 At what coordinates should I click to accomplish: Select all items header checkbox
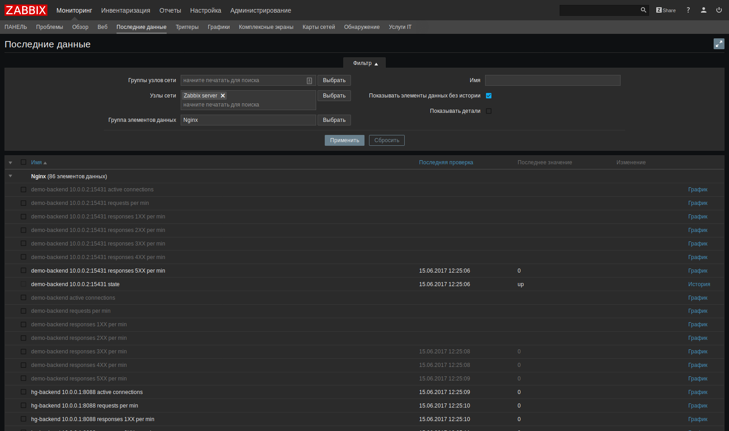(x=23, y=162)
